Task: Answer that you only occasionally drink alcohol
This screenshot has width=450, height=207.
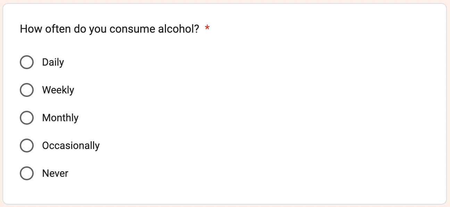Action: 27,146
